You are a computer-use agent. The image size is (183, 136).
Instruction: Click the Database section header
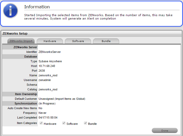point(31,57)
